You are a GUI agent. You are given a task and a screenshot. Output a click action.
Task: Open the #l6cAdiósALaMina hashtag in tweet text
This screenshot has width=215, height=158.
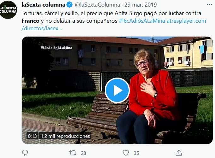click(142, 21)
